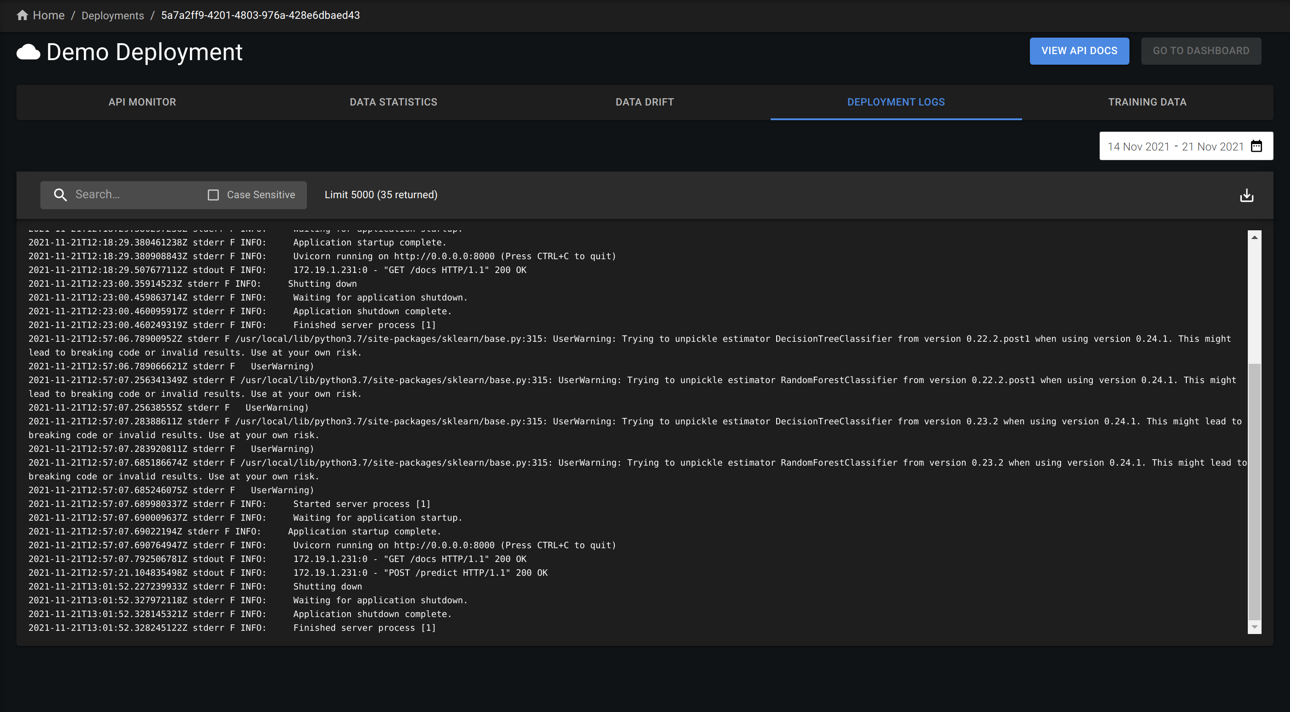Click the 12:23:00 Shutting down log line
The width and height of the screenshot is (1290, 712).
193,284
